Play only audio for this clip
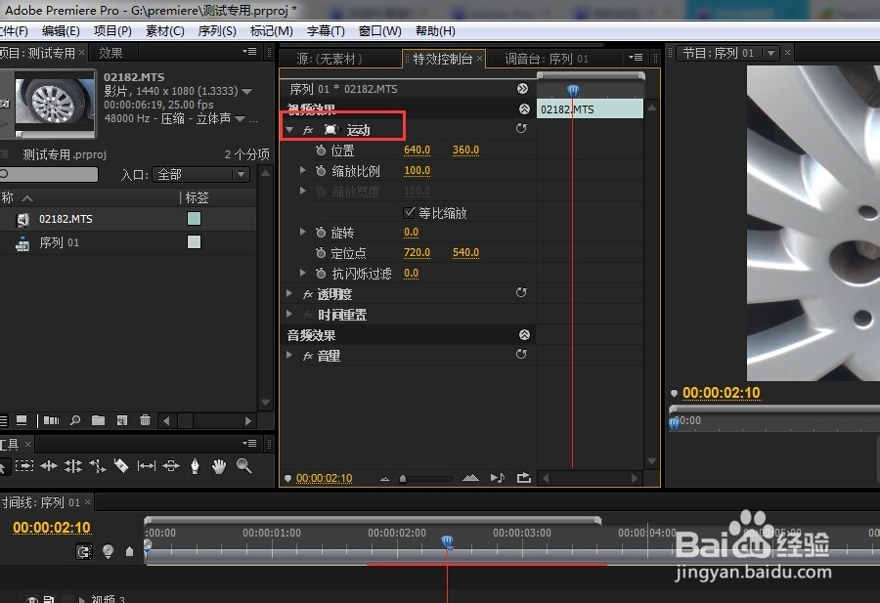Screen dimensions: 880x603 tap(498, 478)
